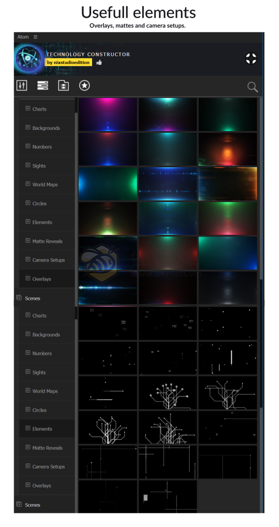Click the by nixstudioedition yellow badge
Screen dimensions: 279x527
[68, 62]
